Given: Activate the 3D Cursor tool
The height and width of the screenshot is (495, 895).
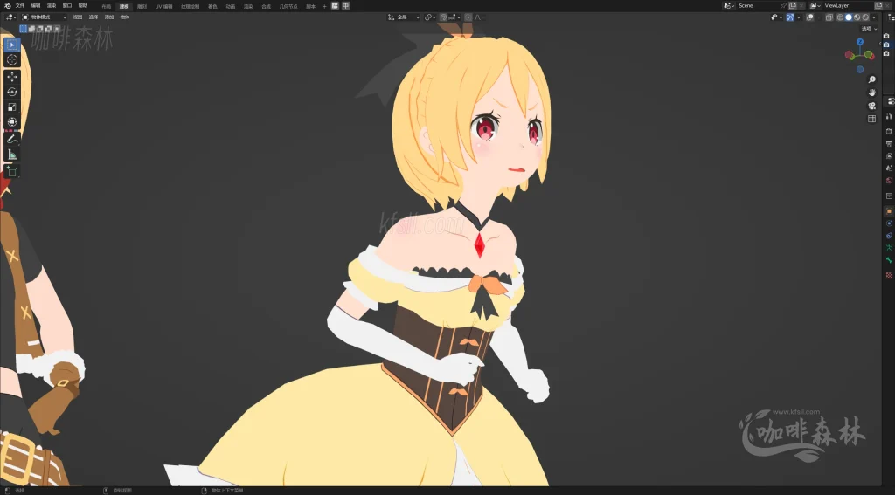Looking at the screenshot, I should point(12,59).
